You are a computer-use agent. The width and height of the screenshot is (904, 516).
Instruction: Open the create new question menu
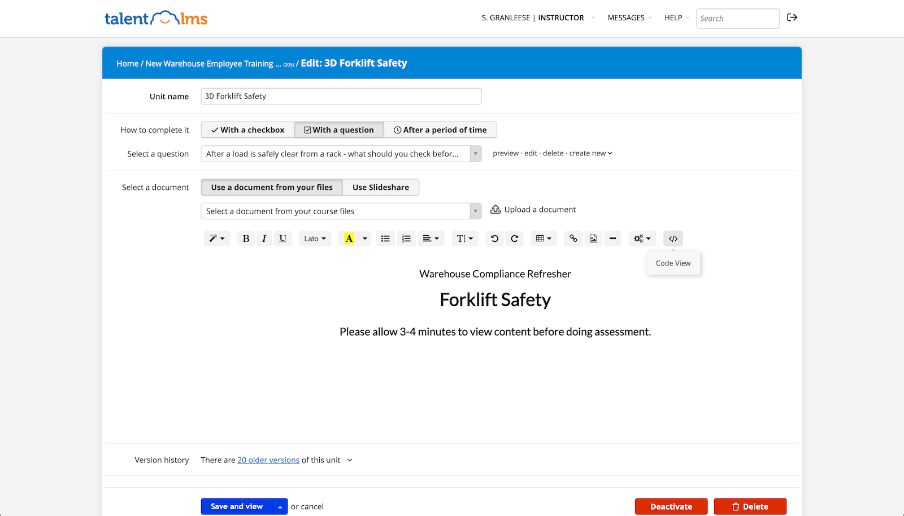tap(590, 153)
